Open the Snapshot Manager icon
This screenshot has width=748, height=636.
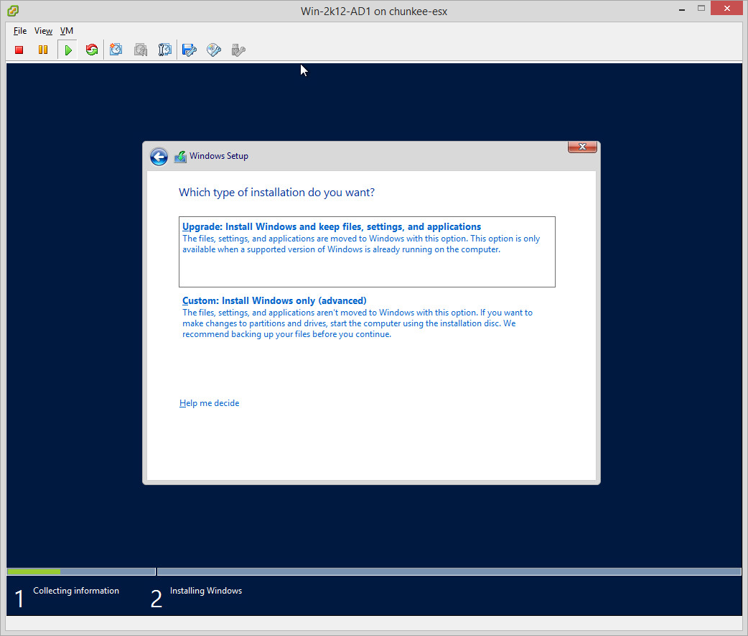165,50
